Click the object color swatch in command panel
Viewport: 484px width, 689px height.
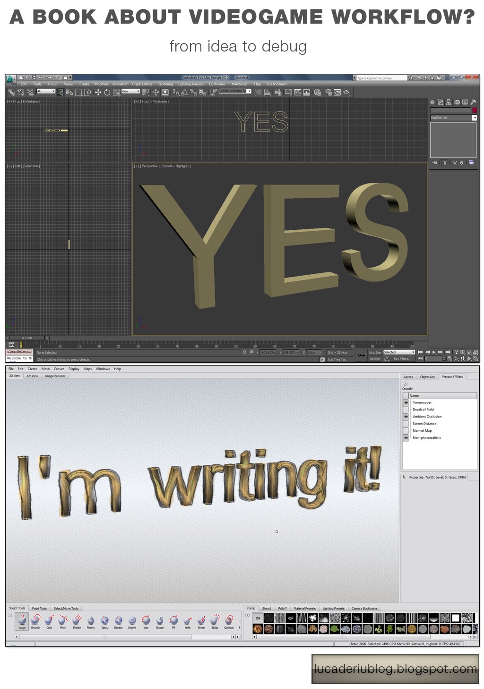[475, 110]
